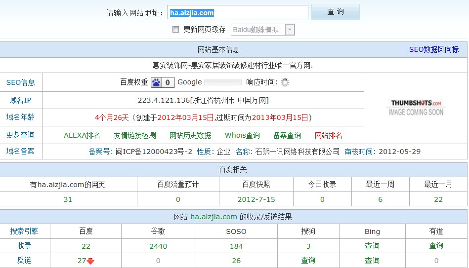Screen dimensions: 469x268
Task: Click the ICP record number 闽ICP备12000423号-2
Action: pos(154,152)
